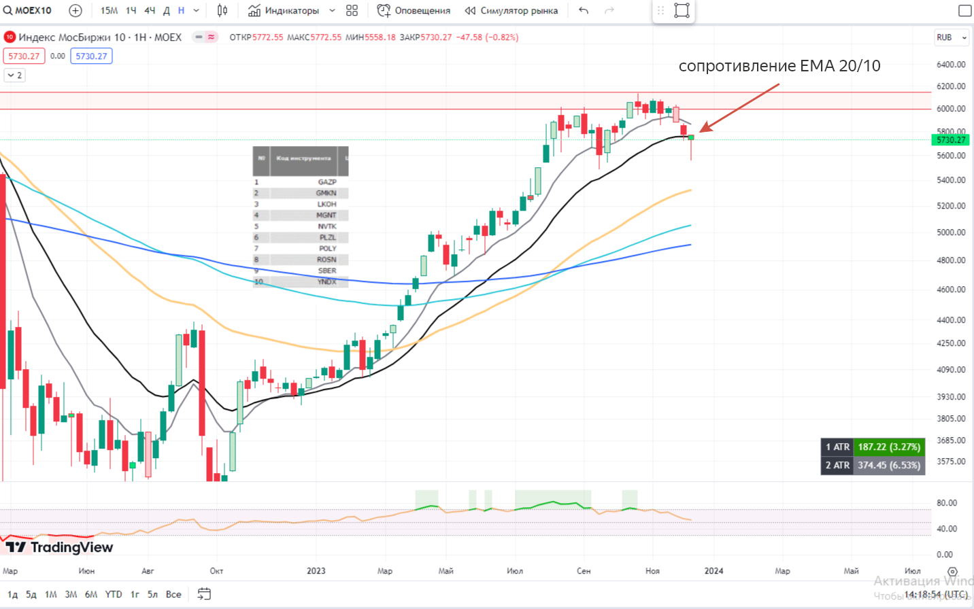Screen dimensions: 974x609
Task: Open the RUB currency dropdown
Action: click(951, 37)
